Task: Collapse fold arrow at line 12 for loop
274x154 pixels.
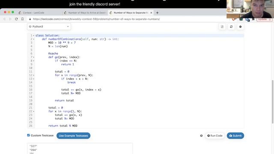Action: point(34,75)
